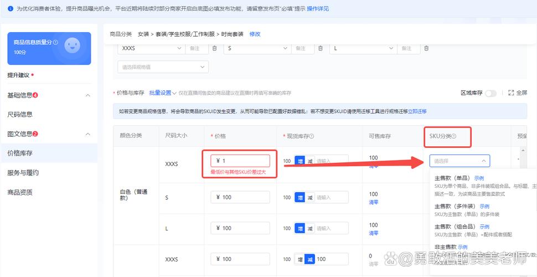Go to 基础信息 in the sidebar
Screen dimensions: 537x277
point(20,95)
